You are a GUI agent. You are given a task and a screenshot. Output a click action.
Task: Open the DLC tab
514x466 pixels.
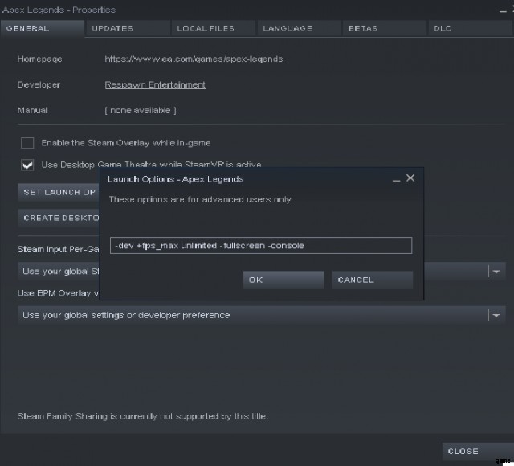coord(443,28)
